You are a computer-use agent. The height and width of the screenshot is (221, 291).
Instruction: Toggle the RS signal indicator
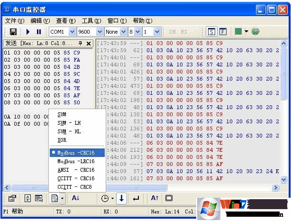point(184,32)
